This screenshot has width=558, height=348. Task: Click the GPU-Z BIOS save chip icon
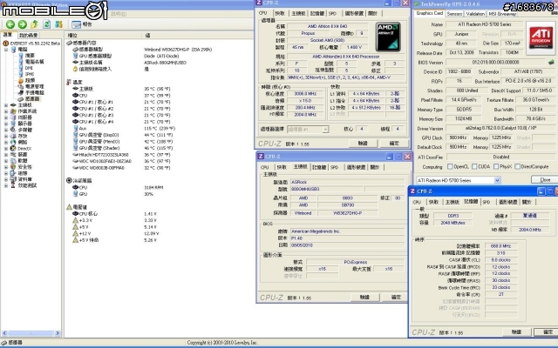coord(551,62)
